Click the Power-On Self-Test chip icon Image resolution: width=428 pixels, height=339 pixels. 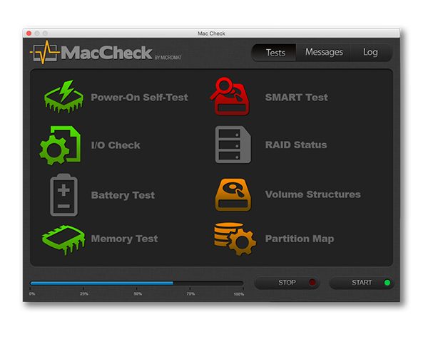tap(63, 97)
